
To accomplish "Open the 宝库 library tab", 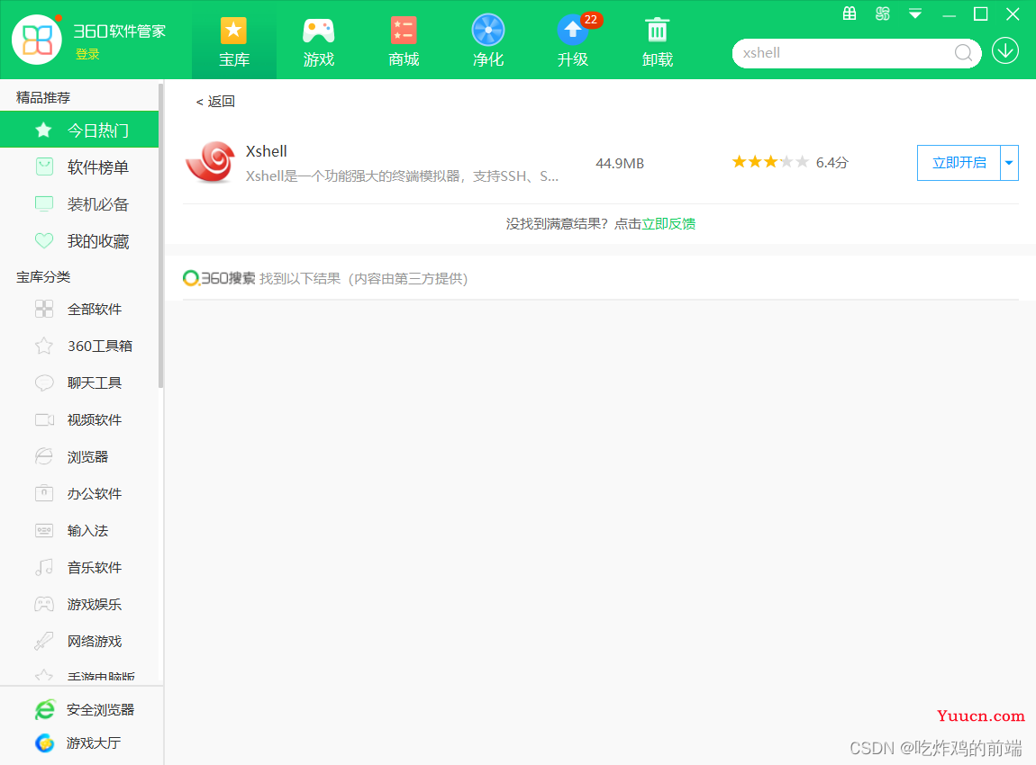I will [x=234, y=41].
